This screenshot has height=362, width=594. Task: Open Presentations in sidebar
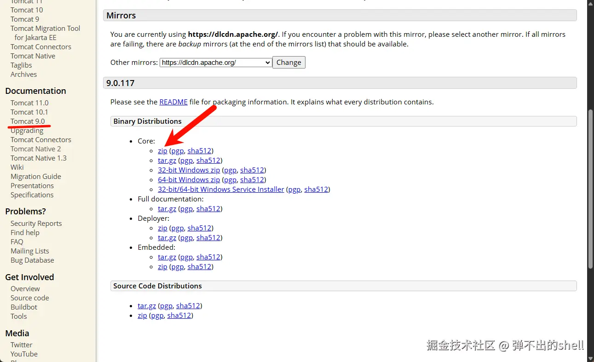32,185
